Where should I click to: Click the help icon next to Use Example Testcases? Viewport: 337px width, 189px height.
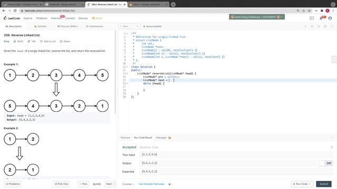[170, 184]
